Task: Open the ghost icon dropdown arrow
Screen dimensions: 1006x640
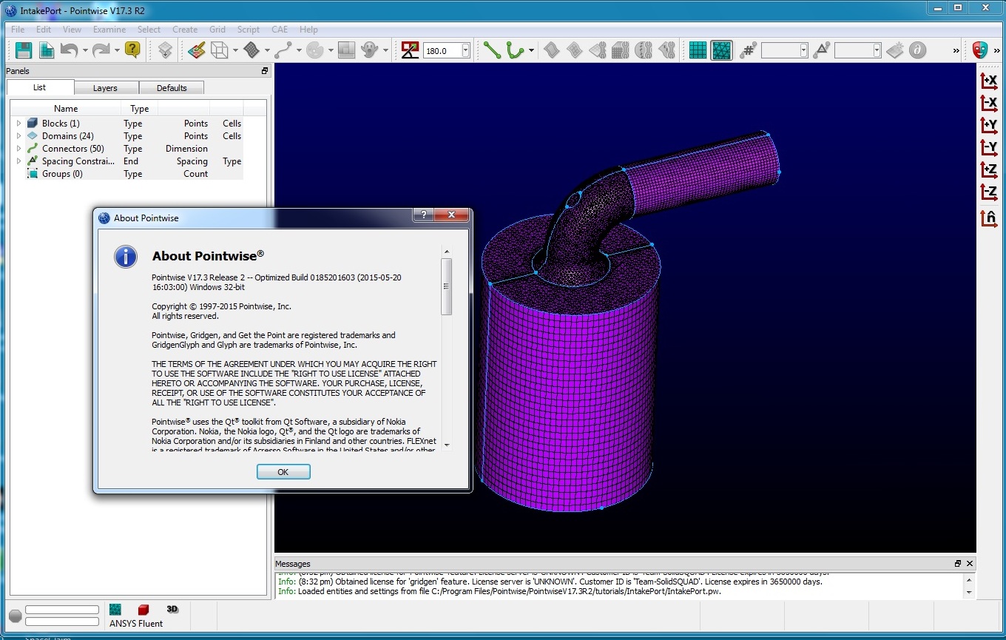Action: click(385, 50)
